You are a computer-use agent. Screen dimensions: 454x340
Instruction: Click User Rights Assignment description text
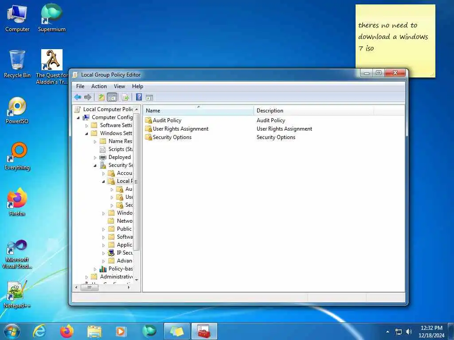coord(284,129)
